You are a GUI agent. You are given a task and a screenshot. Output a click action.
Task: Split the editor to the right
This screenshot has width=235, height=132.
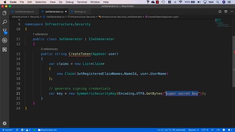click(226, 11)
